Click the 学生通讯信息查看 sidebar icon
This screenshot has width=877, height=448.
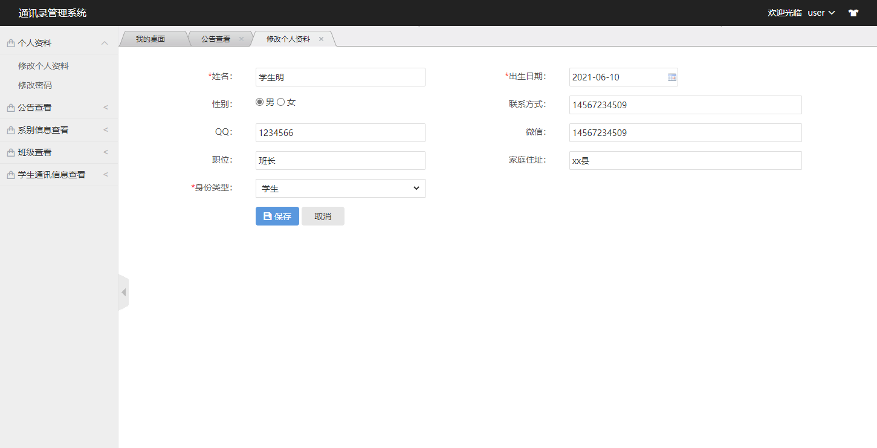pos(10,174)
